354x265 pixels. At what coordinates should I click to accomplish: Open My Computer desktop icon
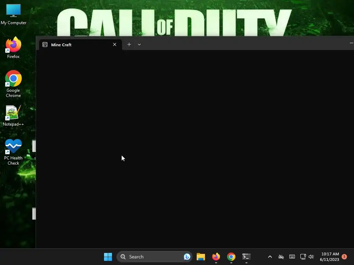pyautogui.click(x=13, y=14)
